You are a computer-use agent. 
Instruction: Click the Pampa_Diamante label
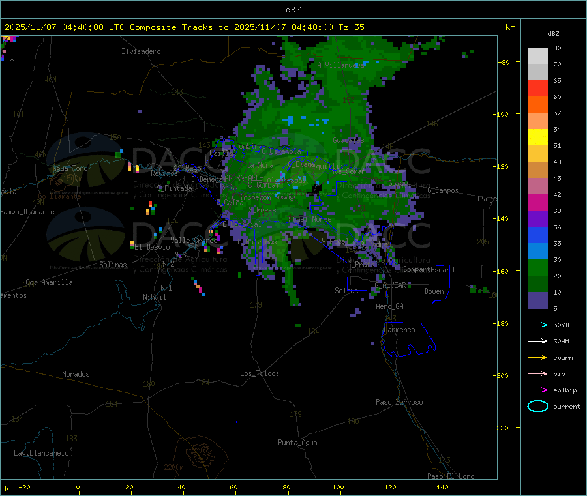[x=27, y=212]
